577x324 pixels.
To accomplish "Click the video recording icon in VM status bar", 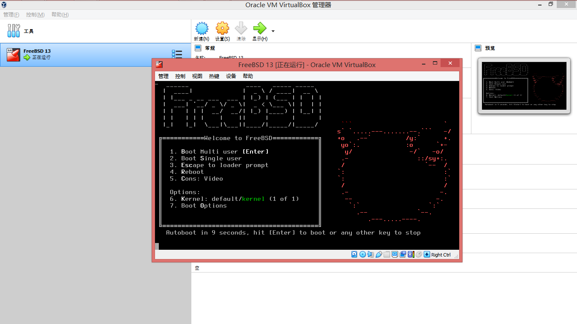I will [403, 254].
